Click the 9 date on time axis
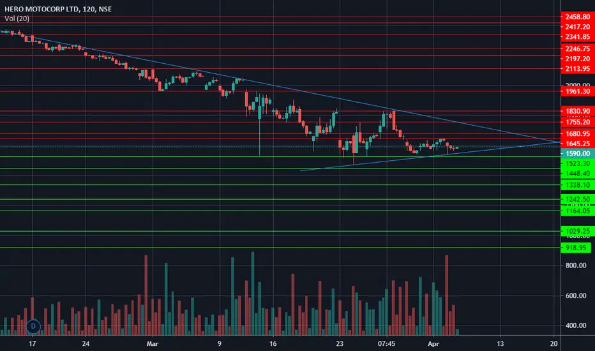 click(x=220, y=344)
